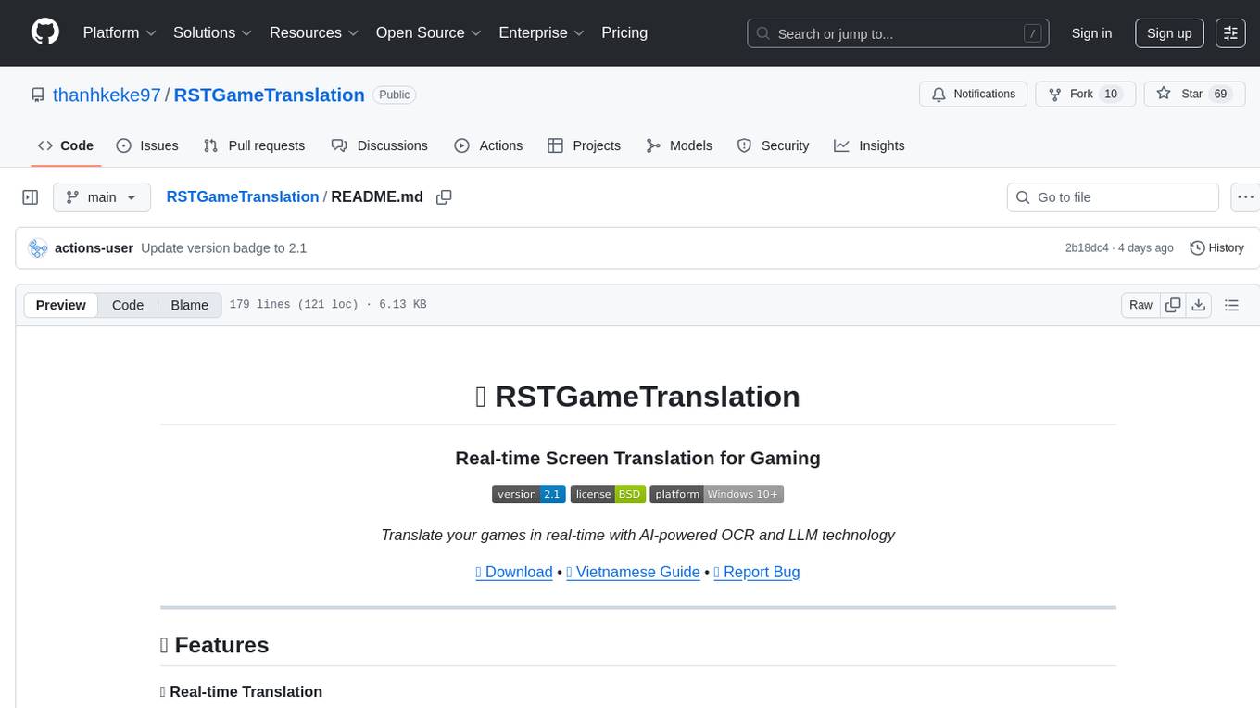
Task: Expand the Enterprise menu
Action: tap(542, 32)
